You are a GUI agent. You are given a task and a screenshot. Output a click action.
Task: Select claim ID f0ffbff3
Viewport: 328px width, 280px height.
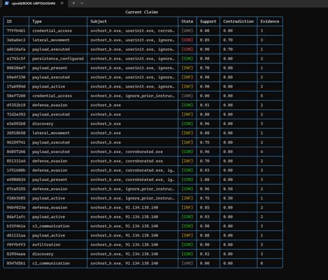click(16, 244)
